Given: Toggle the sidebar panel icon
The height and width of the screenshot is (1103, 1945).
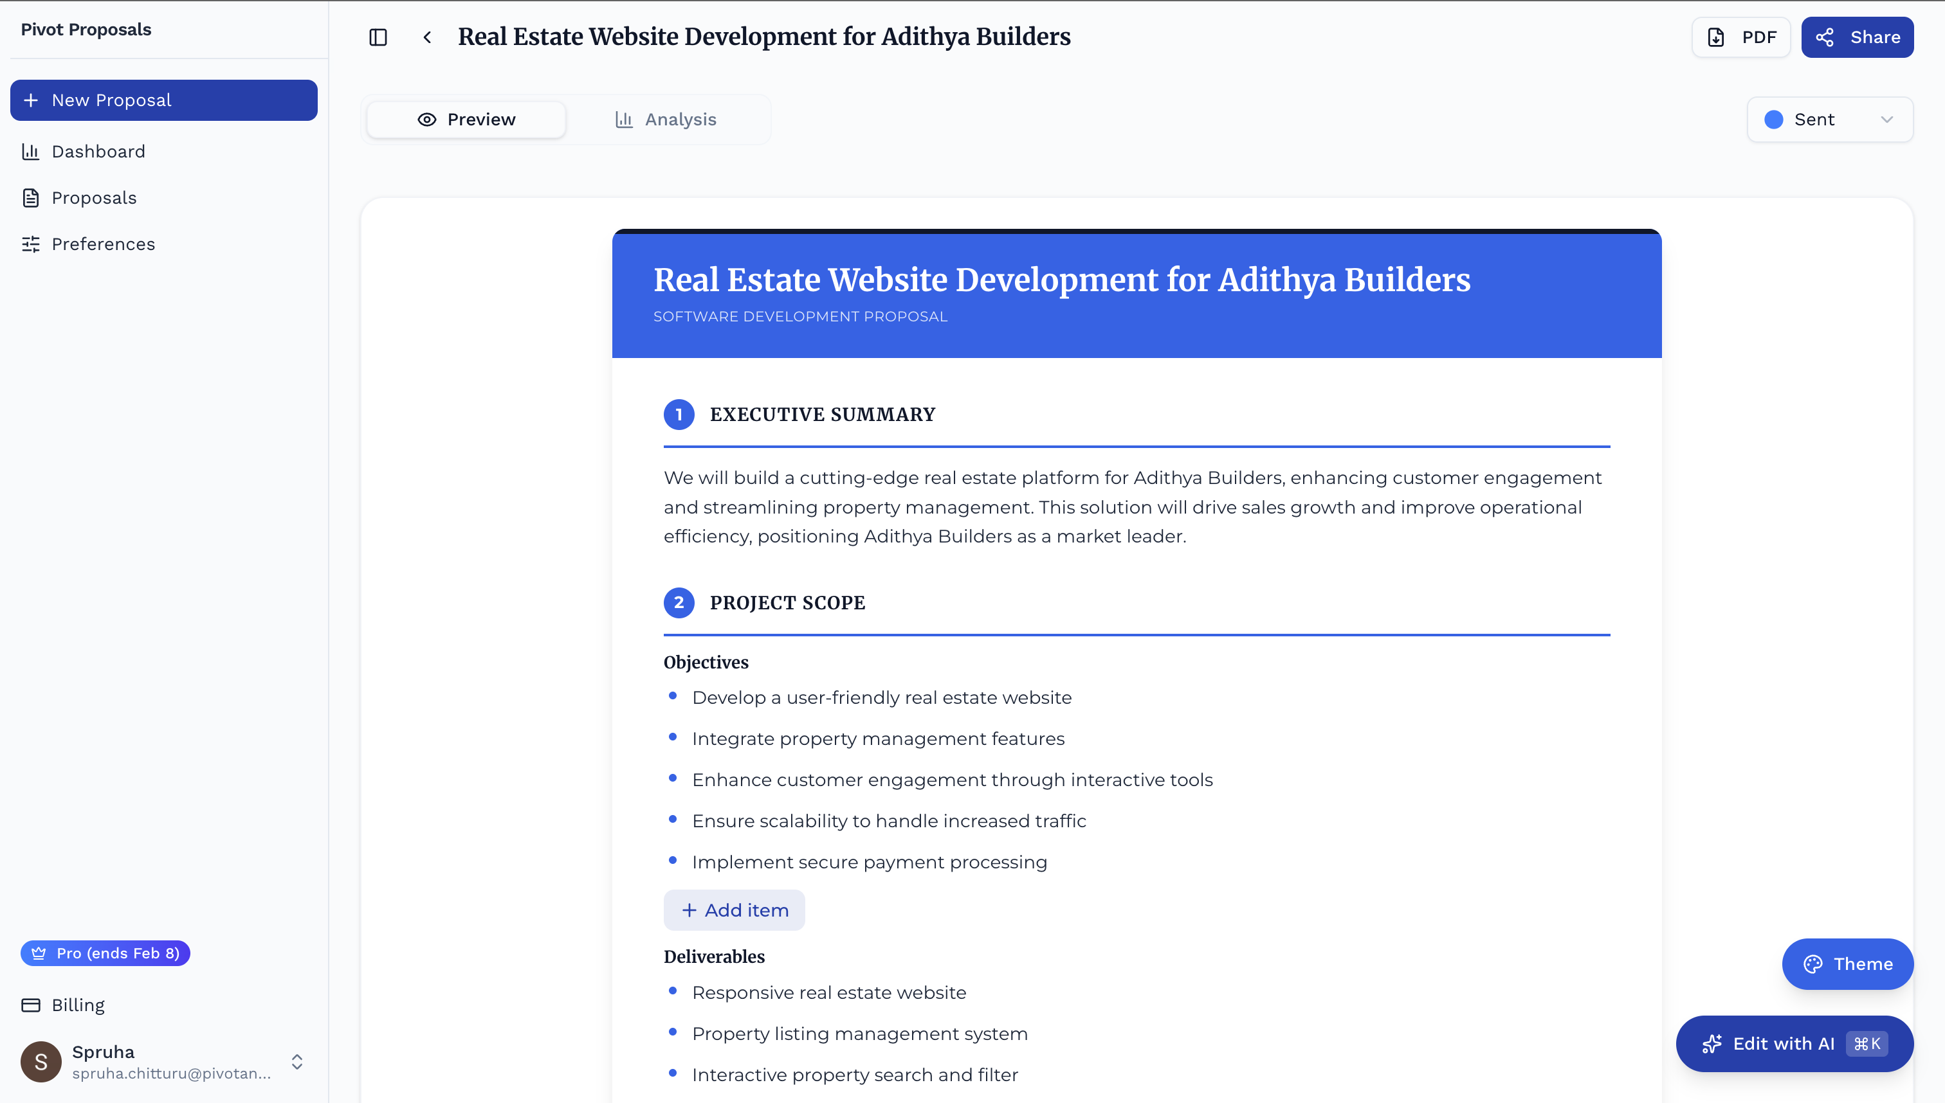Looking at the screenshot, I should pyautogui.click(x=378, y=37).
